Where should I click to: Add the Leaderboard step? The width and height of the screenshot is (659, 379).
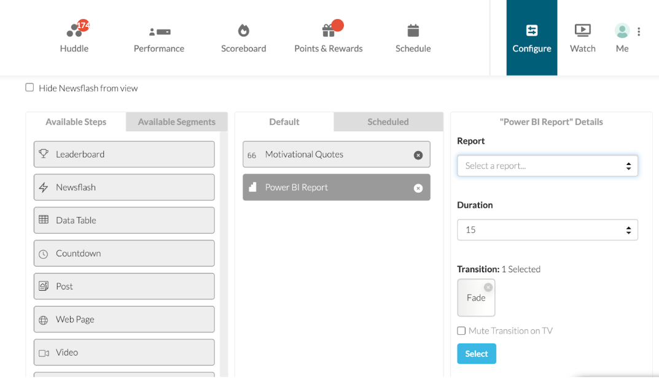(124, 154)
